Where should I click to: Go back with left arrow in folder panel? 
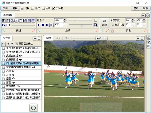(x=4, y=44)
